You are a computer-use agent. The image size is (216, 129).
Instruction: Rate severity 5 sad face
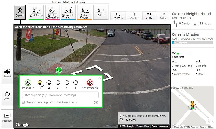[75, 82]
